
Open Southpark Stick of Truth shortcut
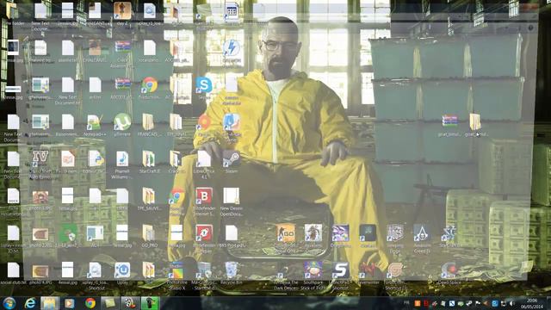click(313, 270)
